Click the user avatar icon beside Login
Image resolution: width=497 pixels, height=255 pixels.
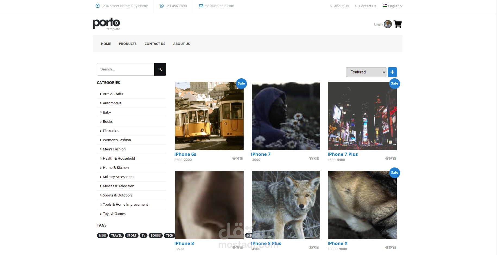(x=388, y=24)
